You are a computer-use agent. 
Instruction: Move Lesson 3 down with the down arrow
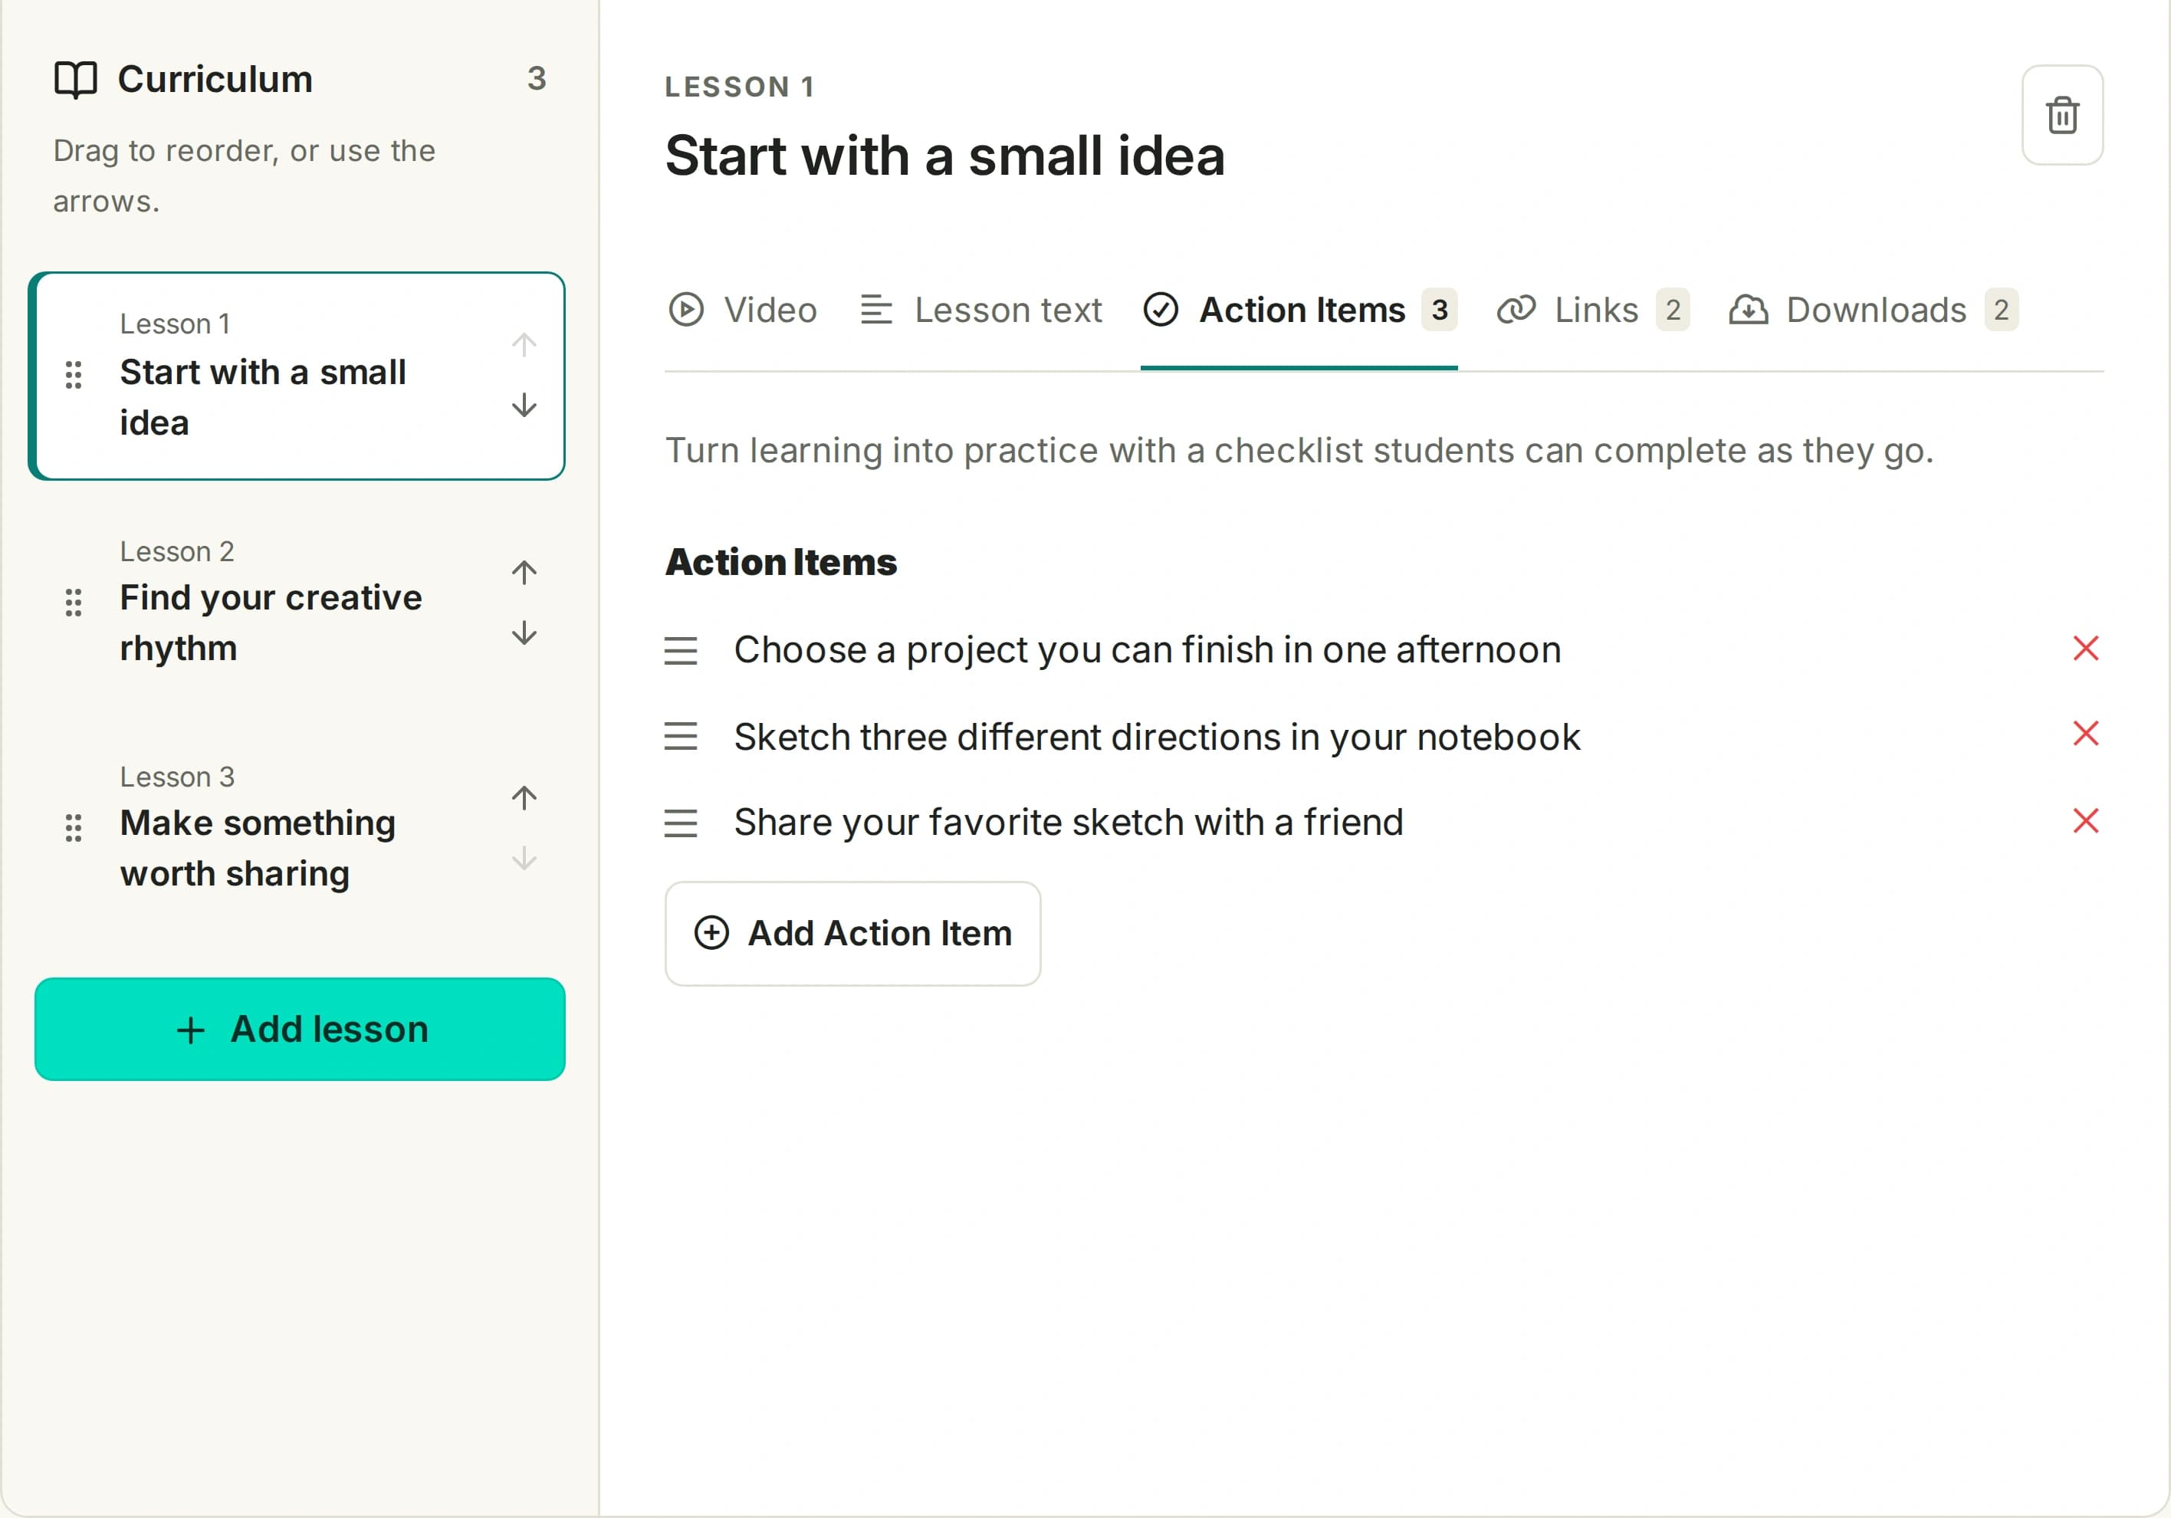click(x=524, y=859)
